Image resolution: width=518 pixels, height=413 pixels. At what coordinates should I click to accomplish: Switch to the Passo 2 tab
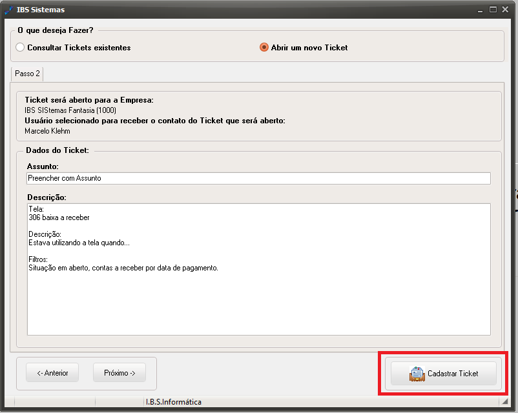[27, 74]
